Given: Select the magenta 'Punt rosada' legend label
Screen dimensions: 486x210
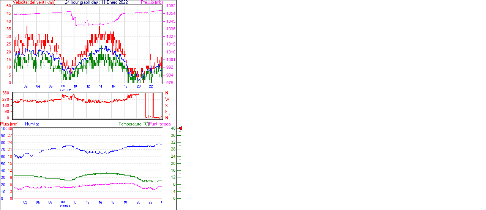Looking at the screenshot, I should pos(160,124).
